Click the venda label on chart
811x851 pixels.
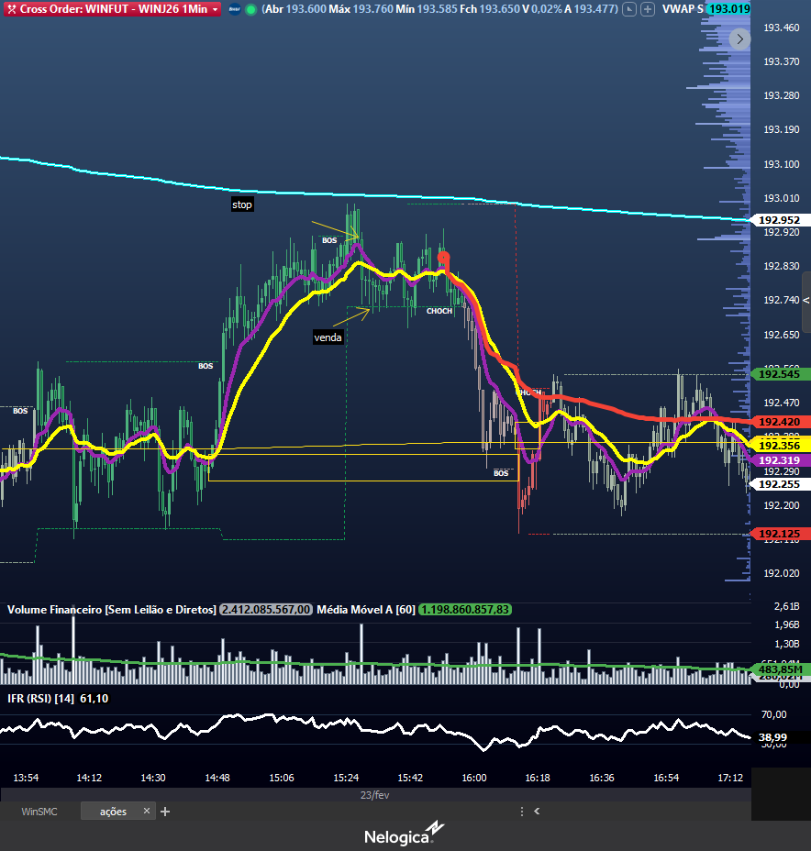(x=328, y=337)
